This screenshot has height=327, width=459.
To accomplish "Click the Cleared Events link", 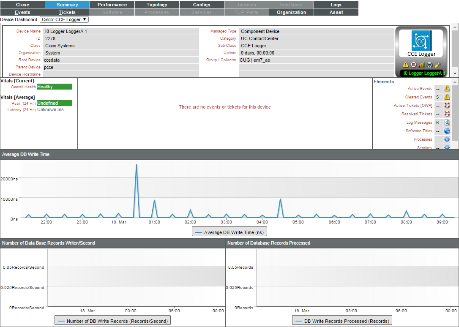I will (x=418, y=97).
